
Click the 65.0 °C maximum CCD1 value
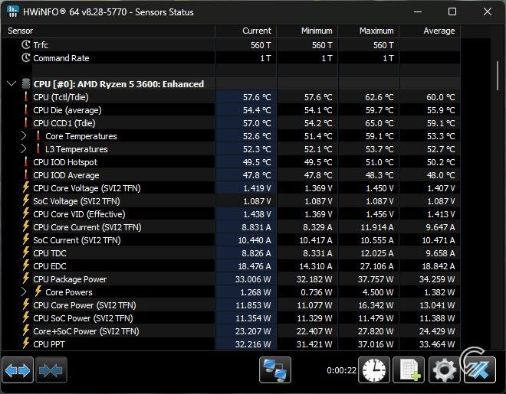[379, 123]
